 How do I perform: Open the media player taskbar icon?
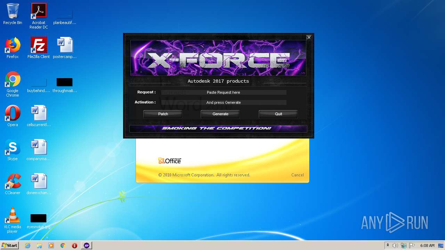[51, 245]
